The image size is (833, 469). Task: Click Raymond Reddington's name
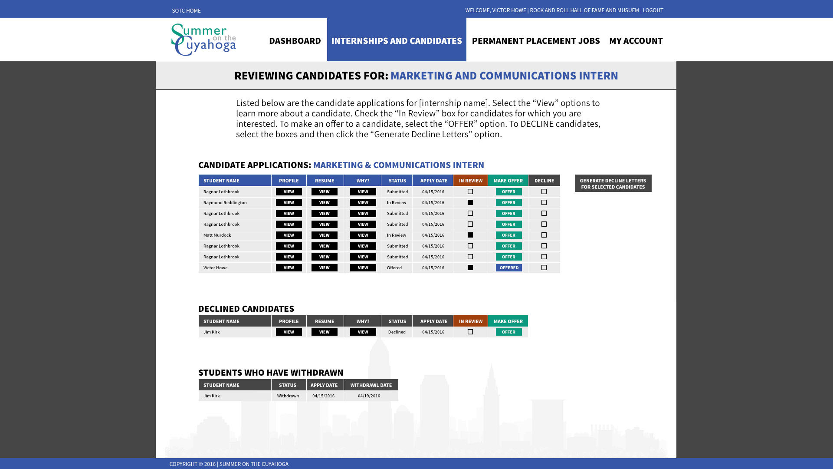click(225, 202)
